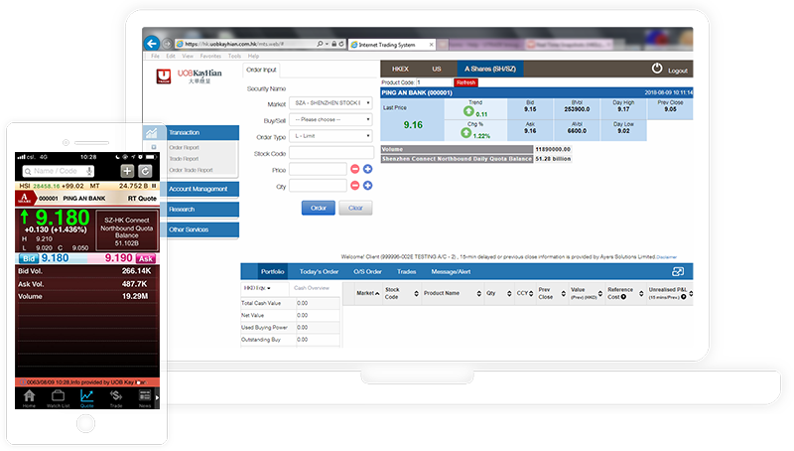794x451 pixels.
Task: Tap the phone app's add plus button
Action: pos(127,171)
